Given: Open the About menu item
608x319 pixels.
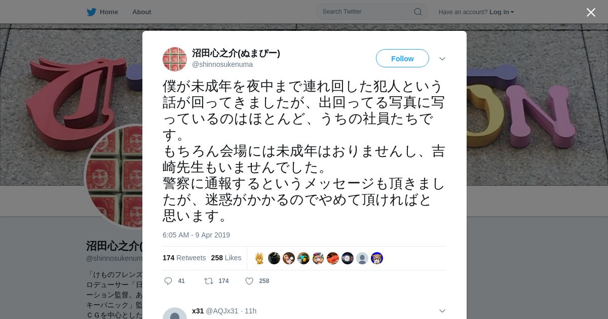Looking at the screenshot, I should tap(142, 12).
